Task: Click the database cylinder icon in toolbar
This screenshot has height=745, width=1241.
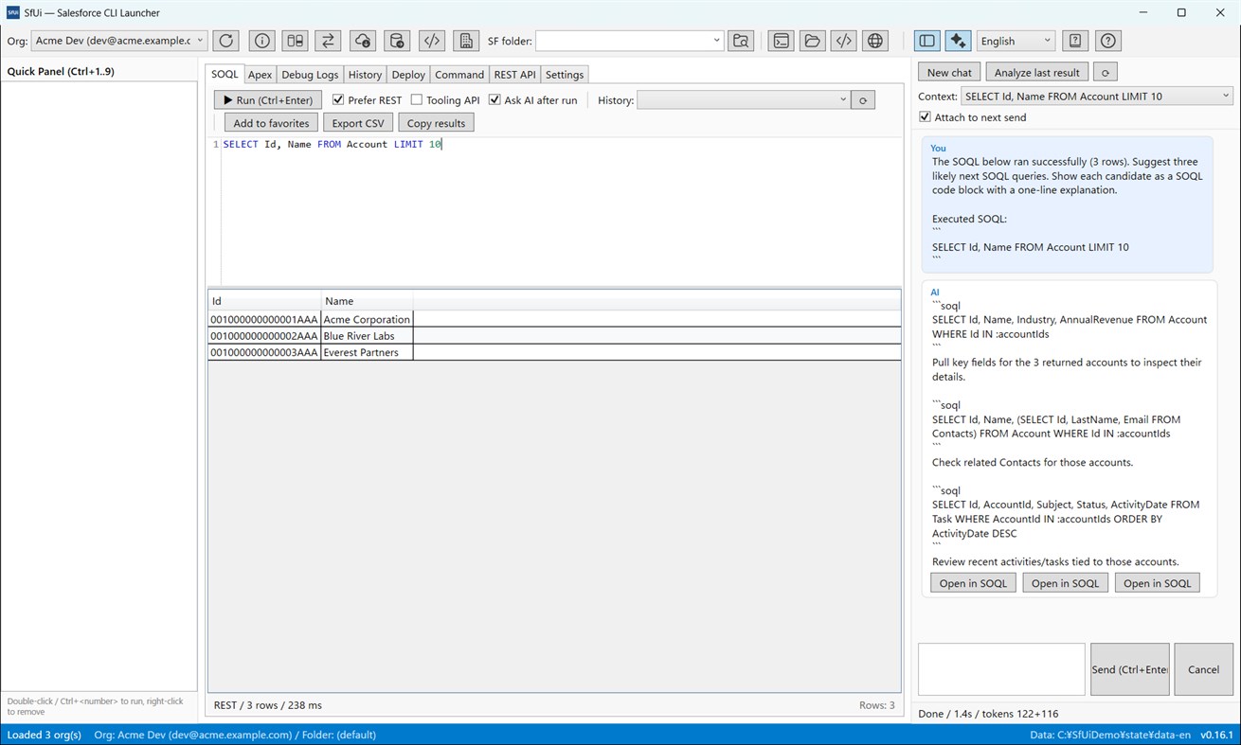Action: pos(398,41)
